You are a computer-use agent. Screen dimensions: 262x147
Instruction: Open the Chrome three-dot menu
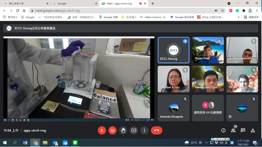pos(257,10)
